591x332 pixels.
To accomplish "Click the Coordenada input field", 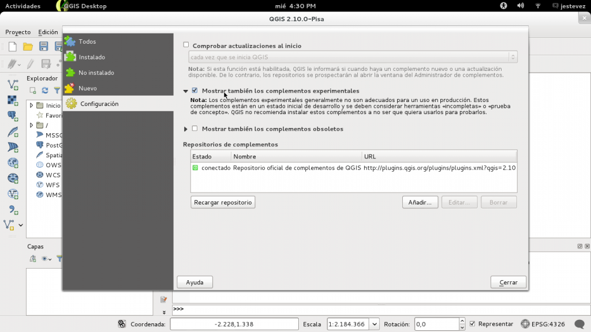I will 234,324.
